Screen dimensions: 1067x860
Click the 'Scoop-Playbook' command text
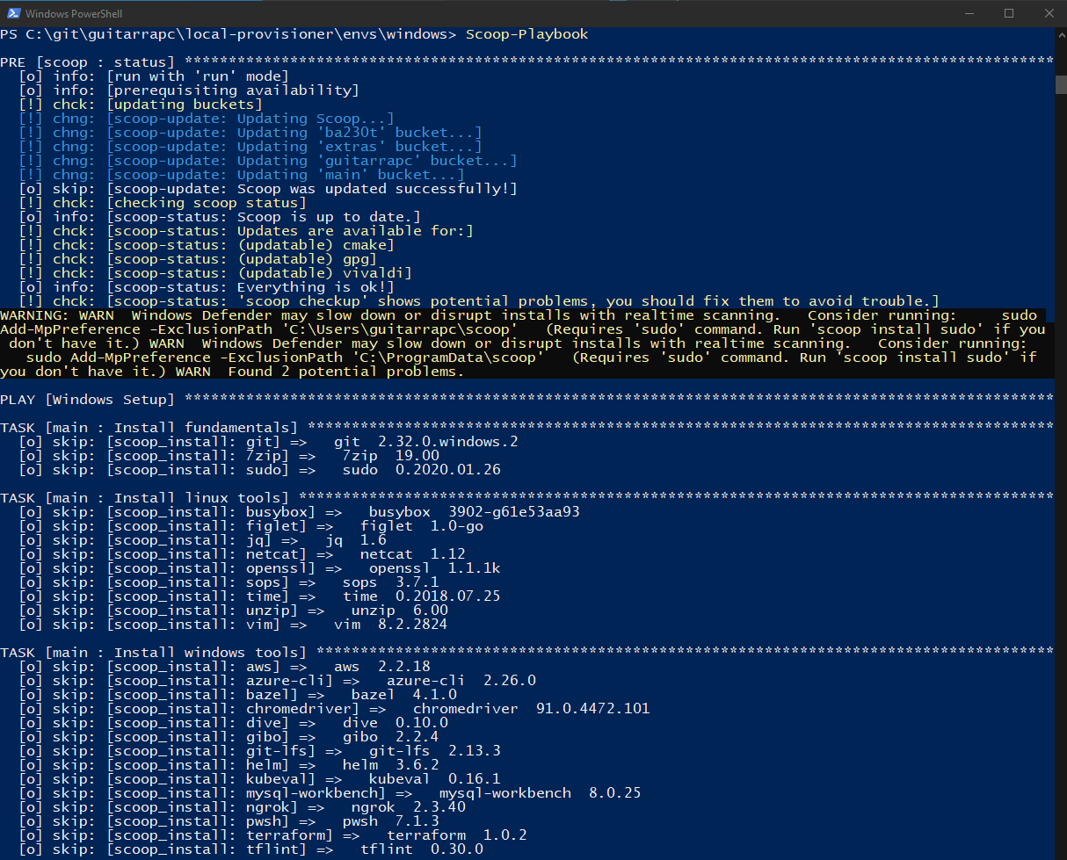(526, 34)
